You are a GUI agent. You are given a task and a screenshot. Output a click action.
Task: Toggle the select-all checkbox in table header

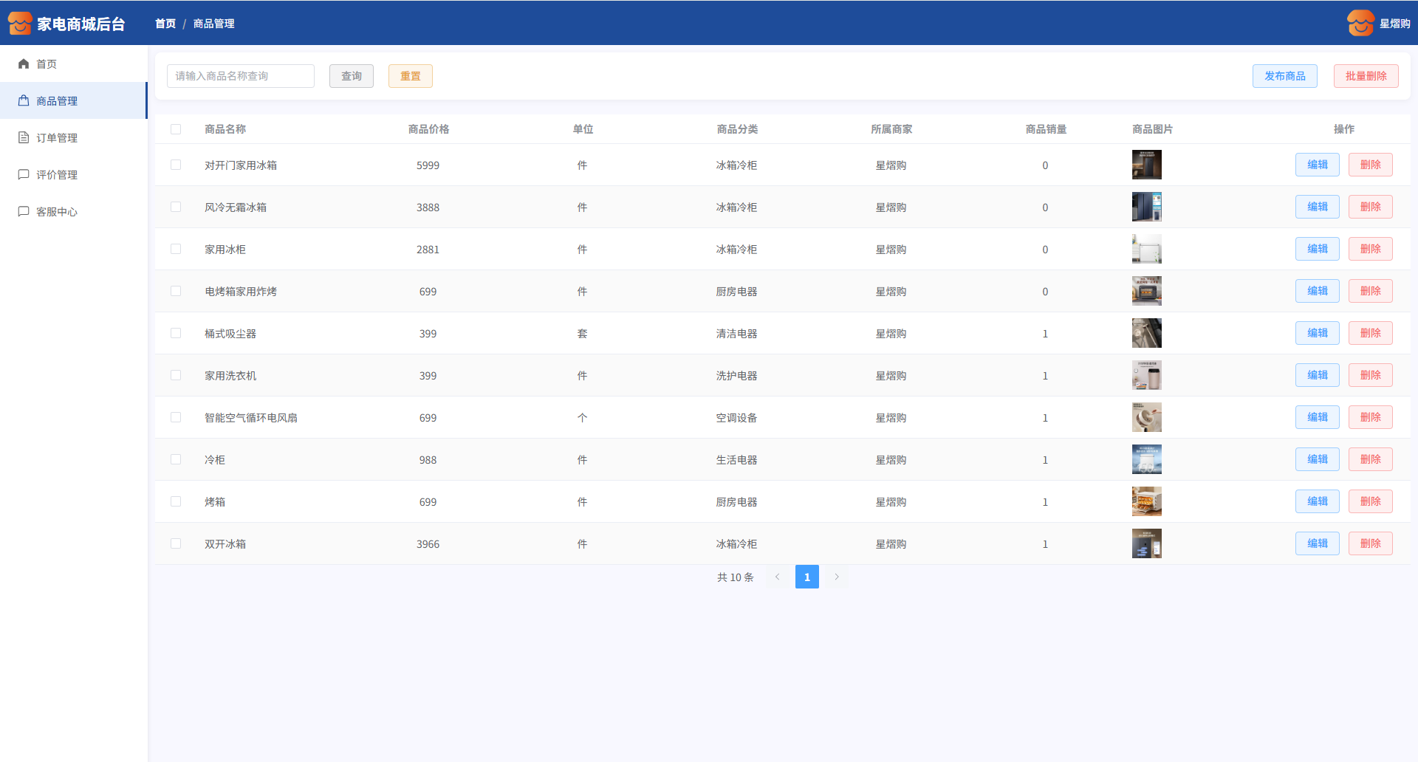pyautogui.click(x=176, y=129)
